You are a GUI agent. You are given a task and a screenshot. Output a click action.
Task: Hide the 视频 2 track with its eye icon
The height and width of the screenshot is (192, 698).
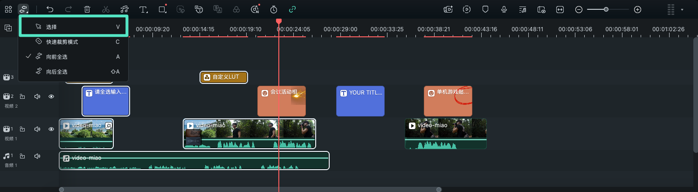(51, 96)
